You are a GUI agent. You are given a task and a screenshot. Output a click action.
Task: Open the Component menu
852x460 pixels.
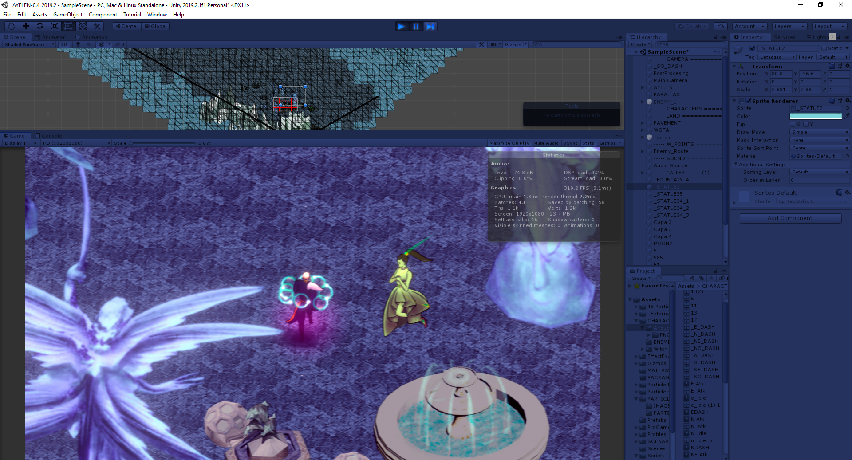tap(103, 15)
